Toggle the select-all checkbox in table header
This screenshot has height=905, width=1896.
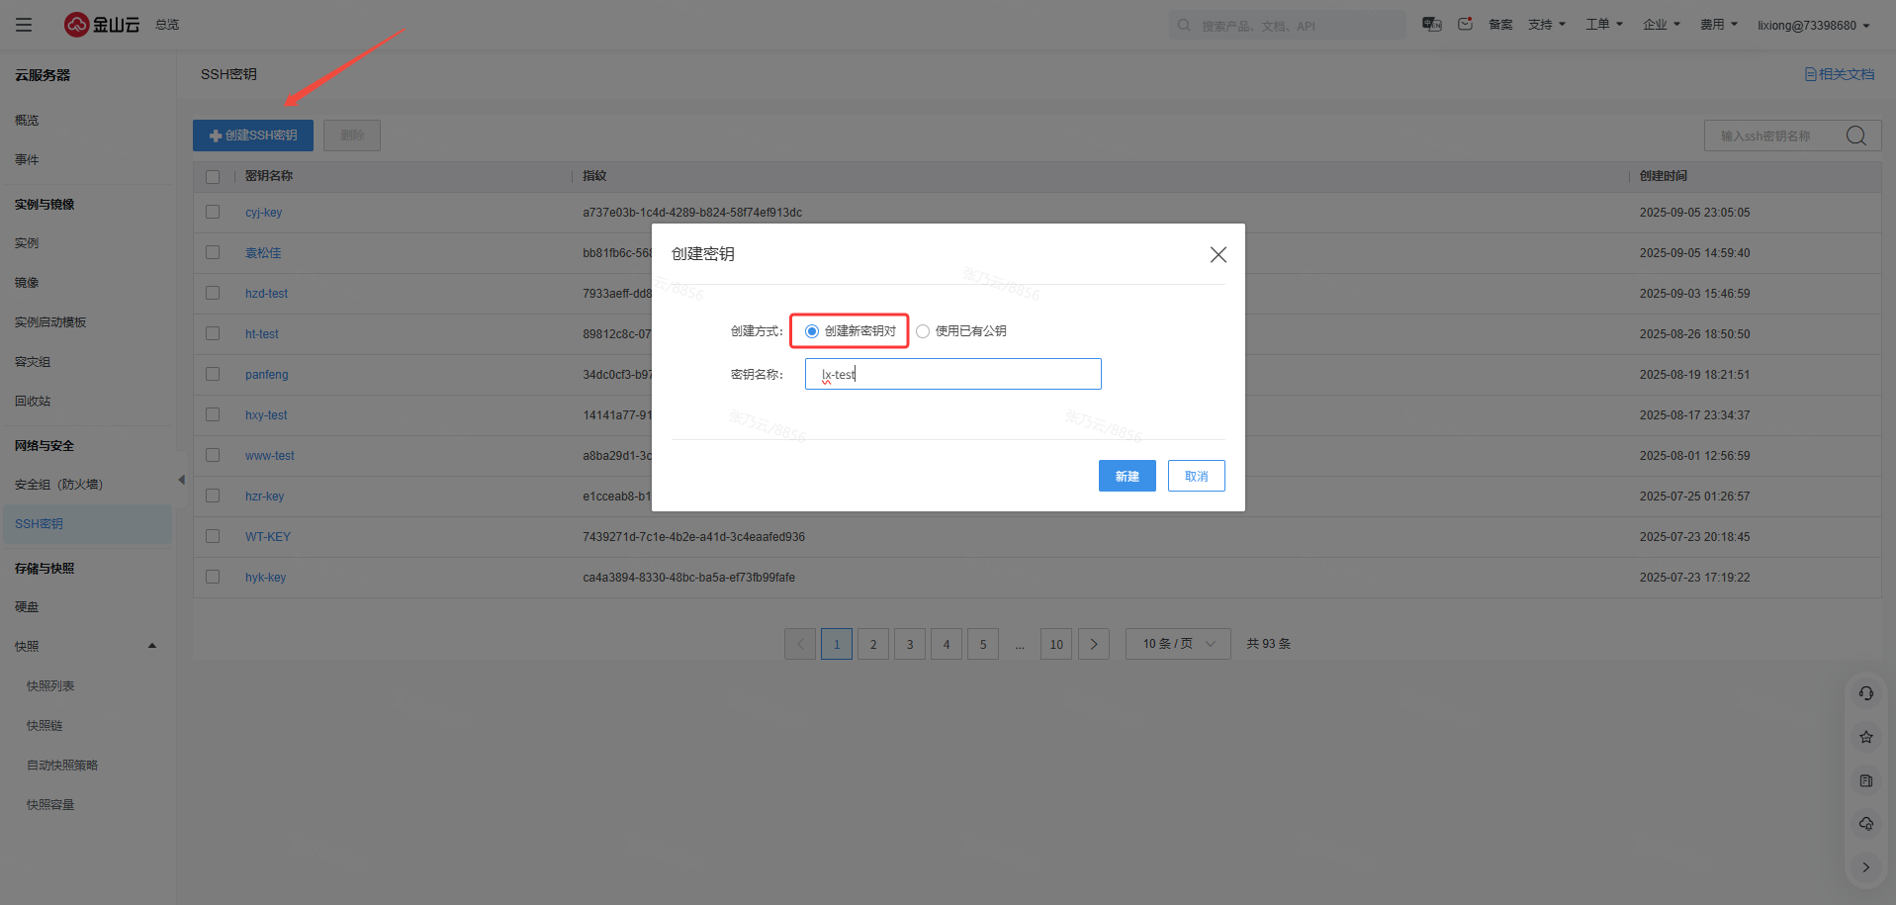click(x=213, y=177)
